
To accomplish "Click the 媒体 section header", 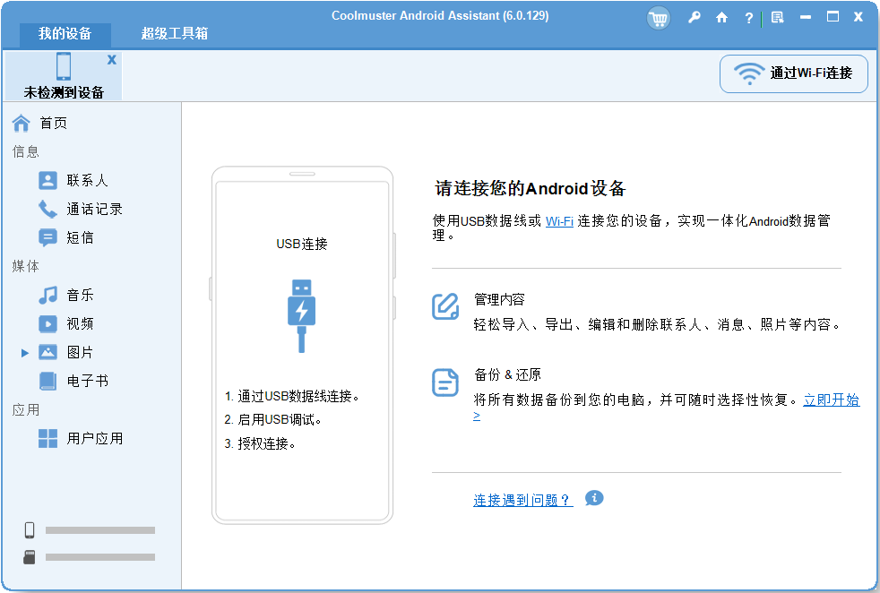I will point(26,266).
